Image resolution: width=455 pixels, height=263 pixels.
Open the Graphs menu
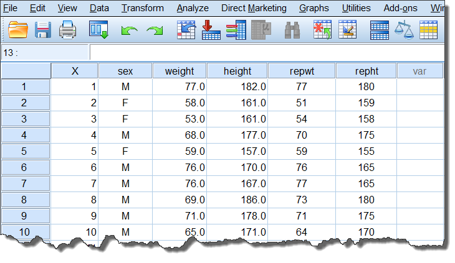click(x=314, y=8)
